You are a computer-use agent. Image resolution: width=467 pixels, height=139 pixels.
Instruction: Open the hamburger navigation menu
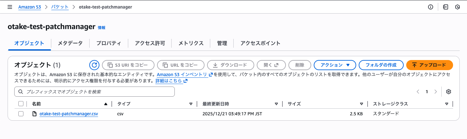9,7
